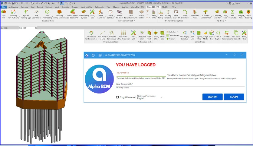
Task: Click the Save icon in quick access toolbar
Action: tap(13, 3)
